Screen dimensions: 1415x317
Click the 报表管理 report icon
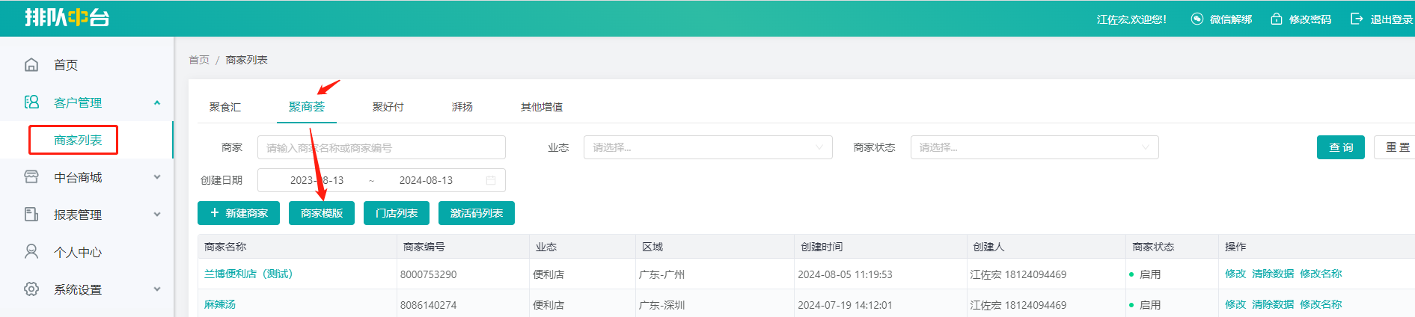point(31,215)
